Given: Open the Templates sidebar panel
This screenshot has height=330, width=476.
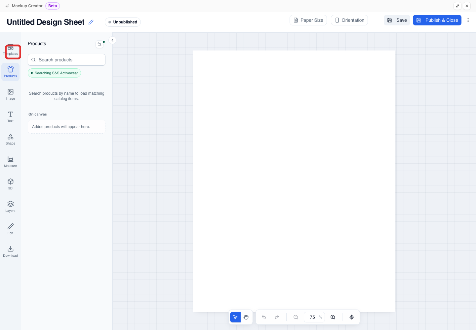Looking at the screenshot, I should click(11, 50).
